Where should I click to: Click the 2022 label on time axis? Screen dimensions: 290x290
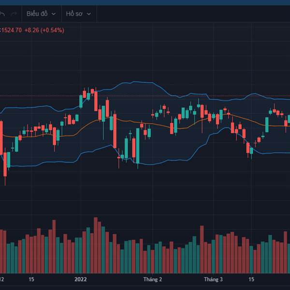(x=81, y=279)
